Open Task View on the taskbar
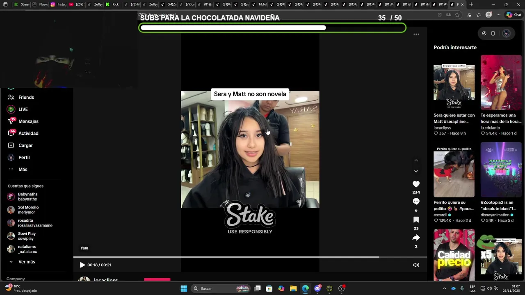Screen dimensions: 525x295 (258, 288)
